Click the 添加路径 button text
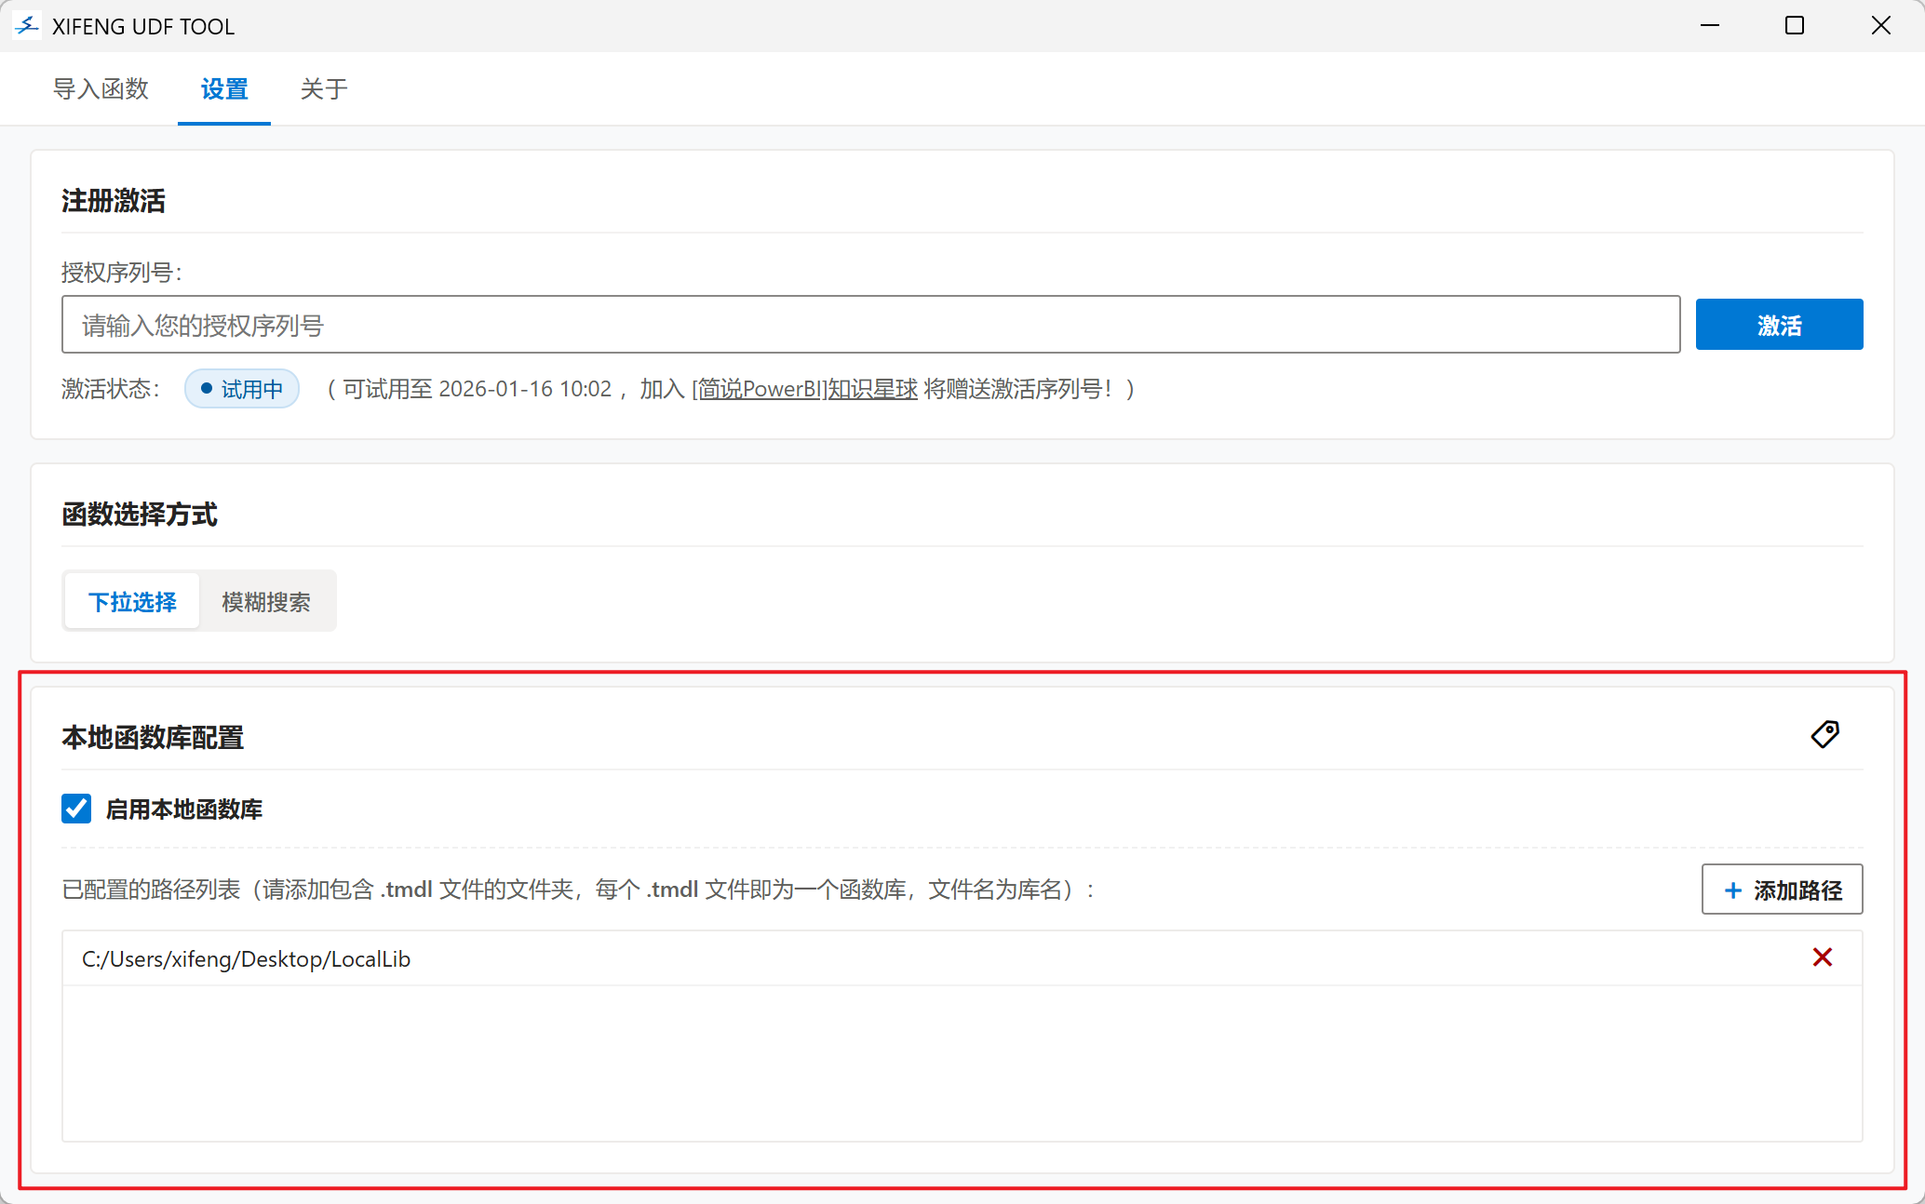The width and height of the screenshot is (1925, 1204). coord(1797,890)
